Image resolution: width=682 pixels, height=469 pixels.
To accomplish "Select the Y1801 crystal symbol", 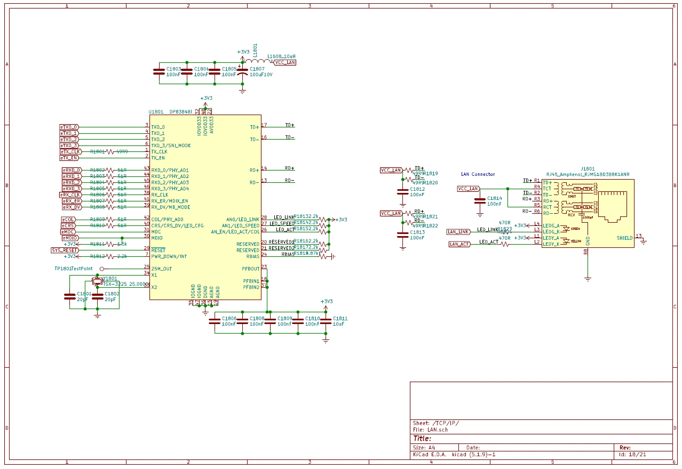I will [x=97, y=281].
